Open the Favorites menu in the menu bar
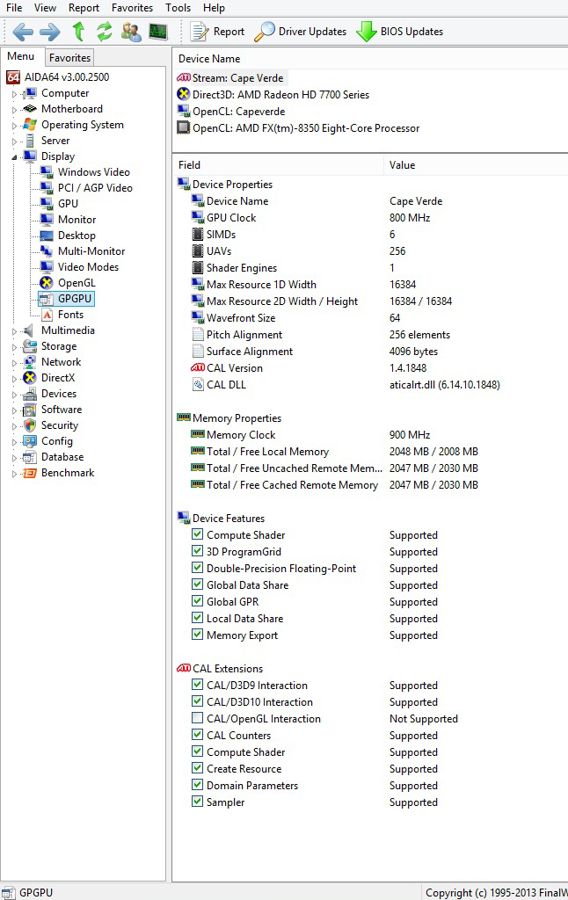This screenshot has width=568, height=900. (132, 7)
